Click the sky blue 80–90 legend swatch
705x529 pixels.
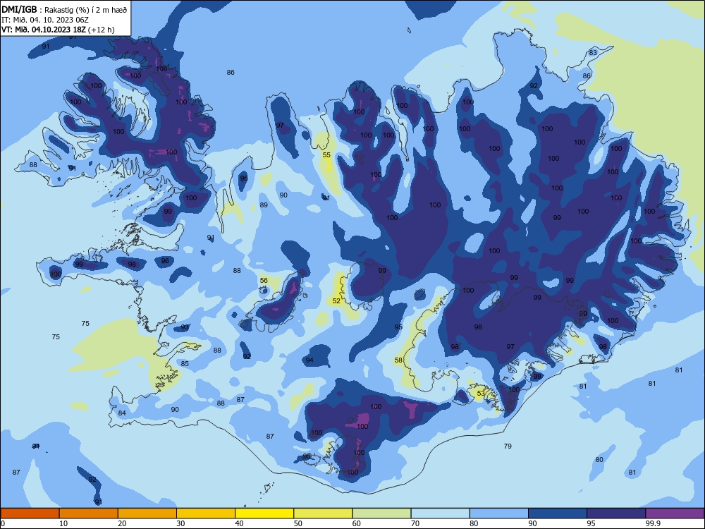499,513
